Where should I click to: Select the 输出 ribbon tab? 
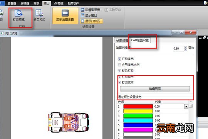(47, 3)
